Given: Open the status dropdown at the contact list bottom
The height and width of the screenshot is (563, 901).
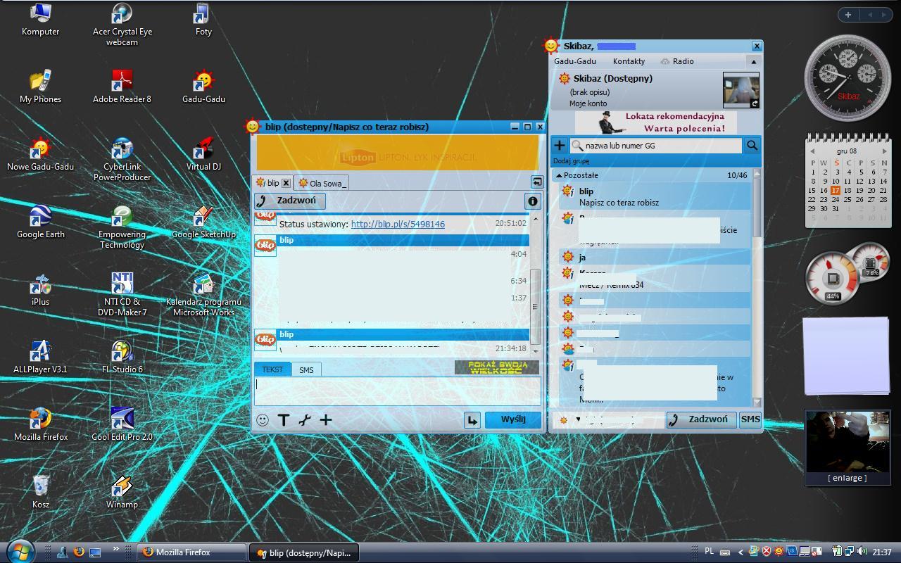Looking at the screenshot, I should 578,420.
